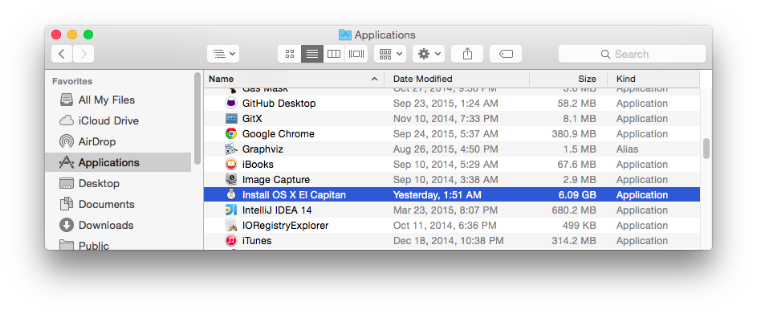Click the Share toolbar icon
The height and width of the screenshot is (314, 757).
pyautogui.click(x=467, y=54)
